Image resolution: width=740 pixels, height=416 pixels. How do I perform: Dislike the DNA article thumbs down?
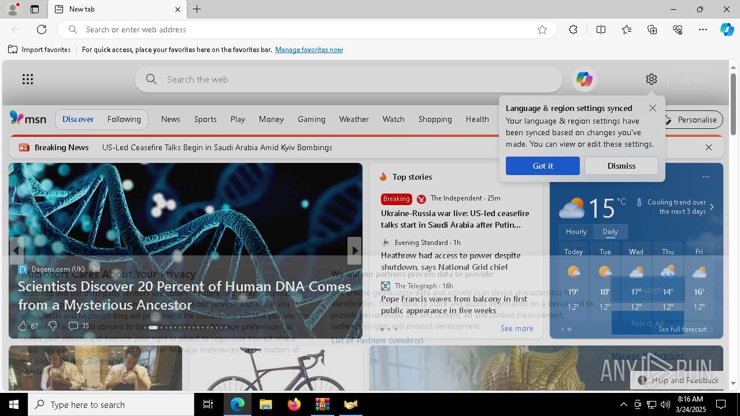[x=53, y=326]
